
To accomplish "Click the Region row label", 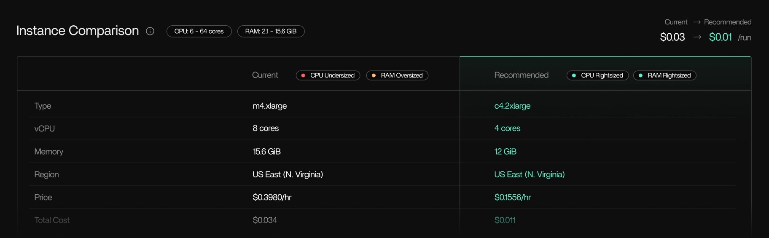I will [46, 174].
